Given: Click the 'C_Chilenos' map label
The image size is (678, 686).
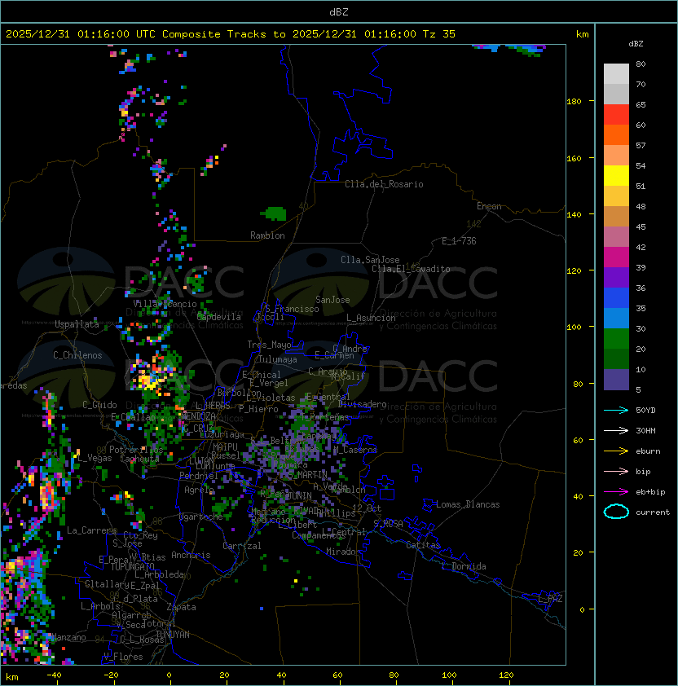Looking at the screenshot, I should pyautogui.click(x=77, y=355).
